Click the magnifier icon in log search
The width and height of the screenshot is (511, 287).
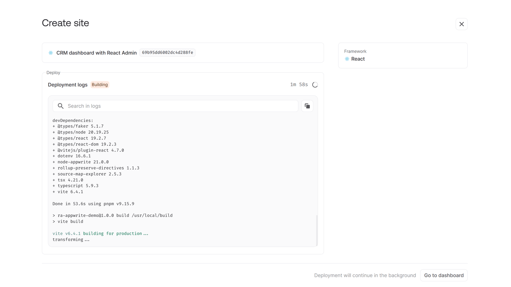pyautogui.click(x=61, y=106)
